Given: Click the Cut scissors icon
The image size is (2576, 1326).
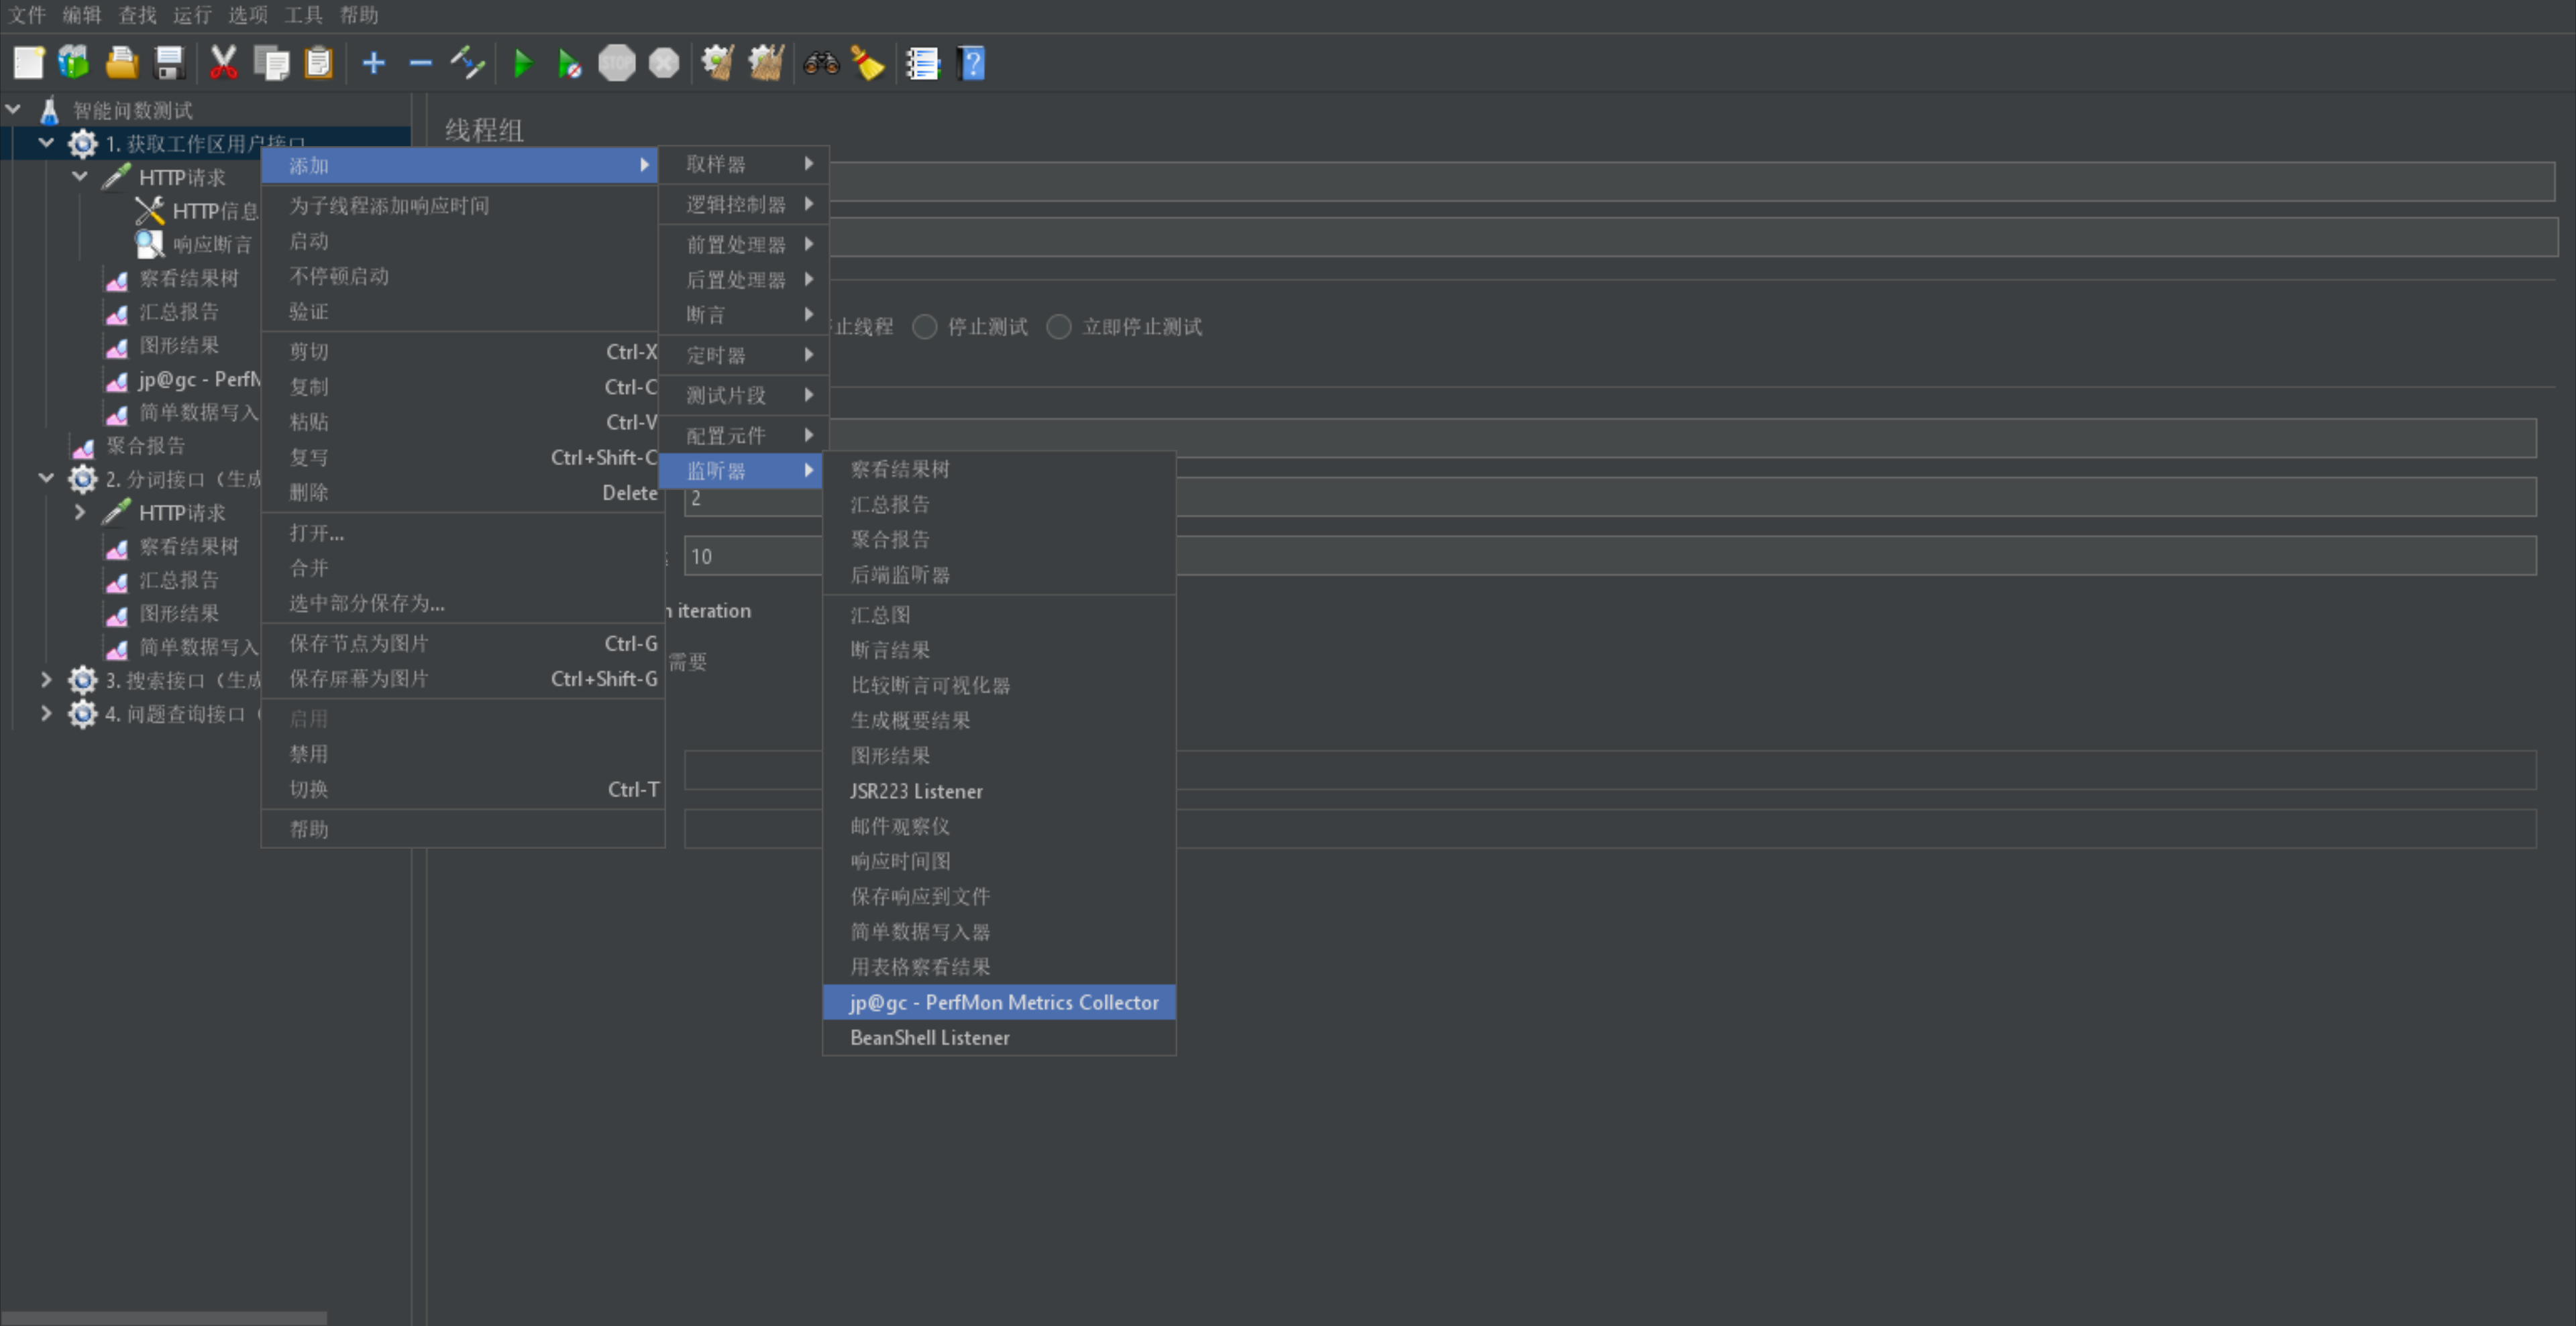Looking at the screenshot, I should (223, 63).
